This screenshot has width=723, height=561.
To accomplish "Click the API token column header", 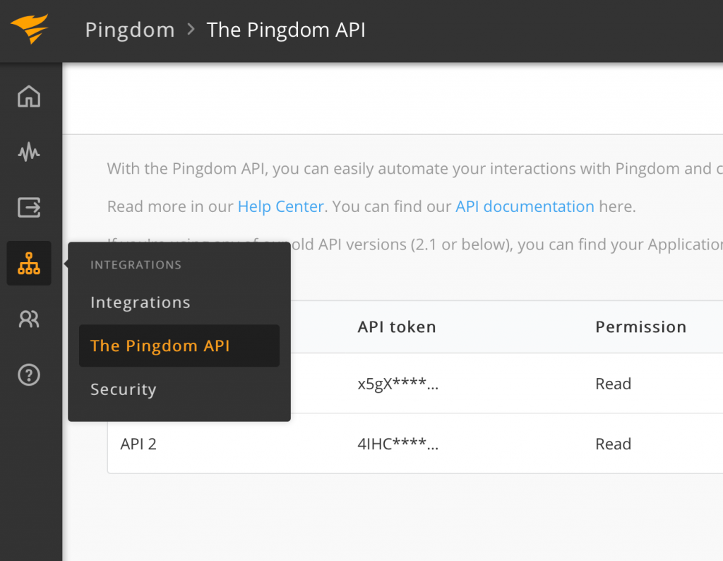I will (x=397, y=326).
